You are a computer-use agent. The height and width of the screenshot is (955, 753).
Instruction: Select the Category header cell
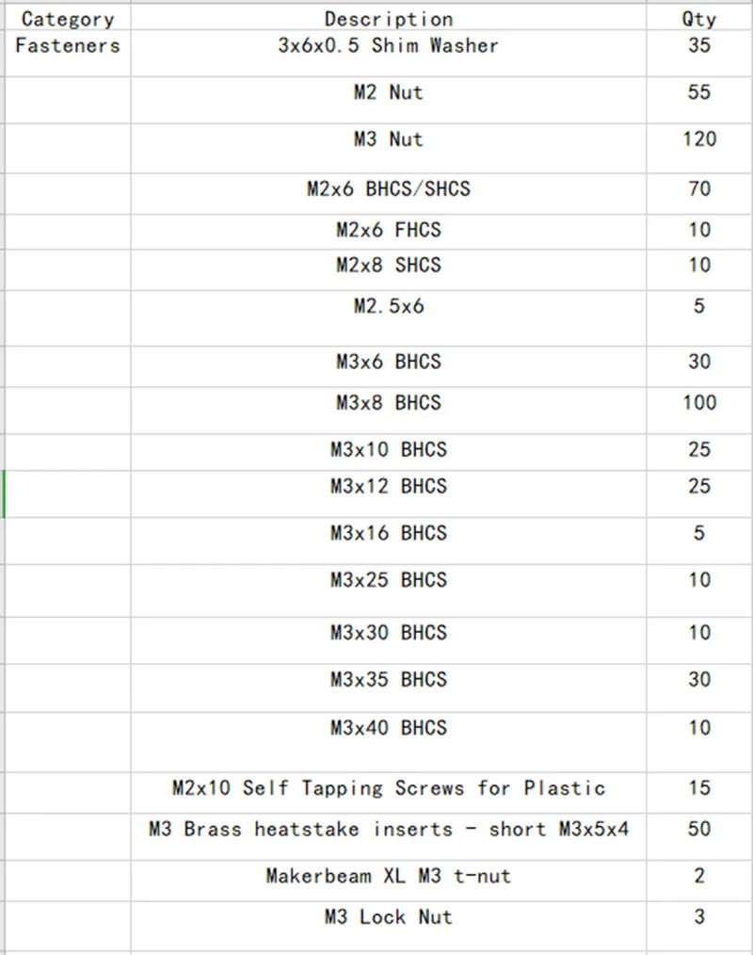click(68, 18)
